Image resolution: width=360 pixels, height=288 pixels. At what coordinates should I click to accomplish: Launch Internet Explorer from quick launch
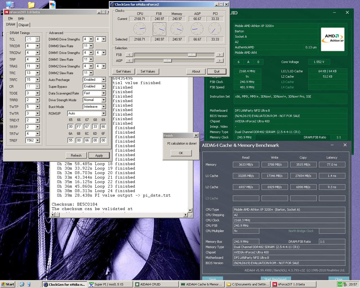(22, 284)
